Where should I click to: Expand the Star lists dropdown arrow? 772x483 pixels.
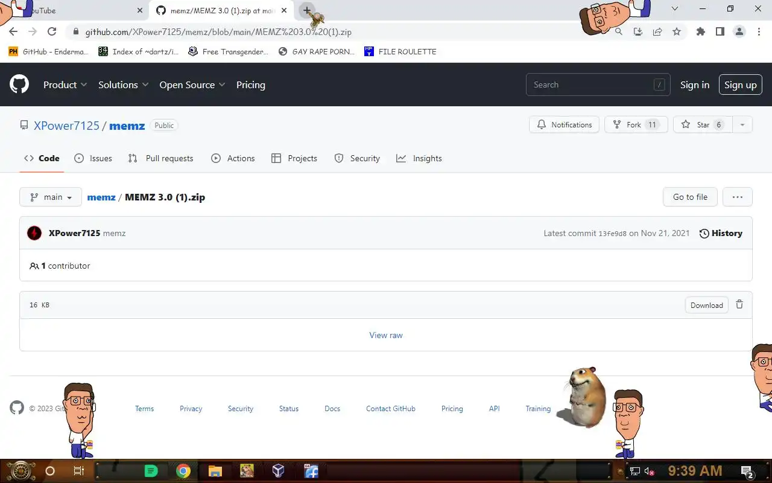742,125
